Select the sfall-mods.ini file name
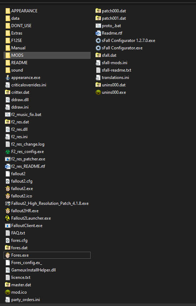 (x=115, y=63)
